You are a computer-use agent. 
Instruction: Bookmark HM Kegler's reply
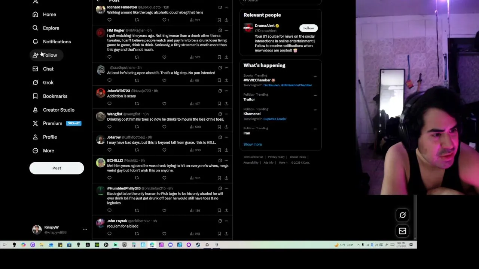[x=219, y=57]
